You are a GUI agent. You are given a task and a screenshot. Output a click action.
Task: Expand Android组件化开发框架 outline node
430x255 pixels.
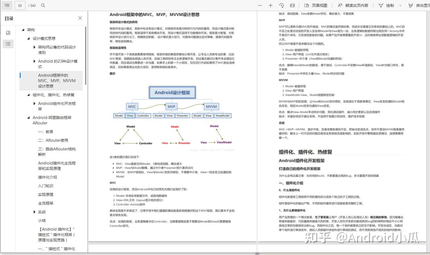(x=34, y=104)
